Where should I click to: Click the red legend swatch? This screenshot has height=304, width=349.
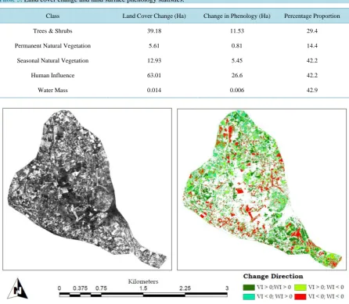tap(300, 296)
